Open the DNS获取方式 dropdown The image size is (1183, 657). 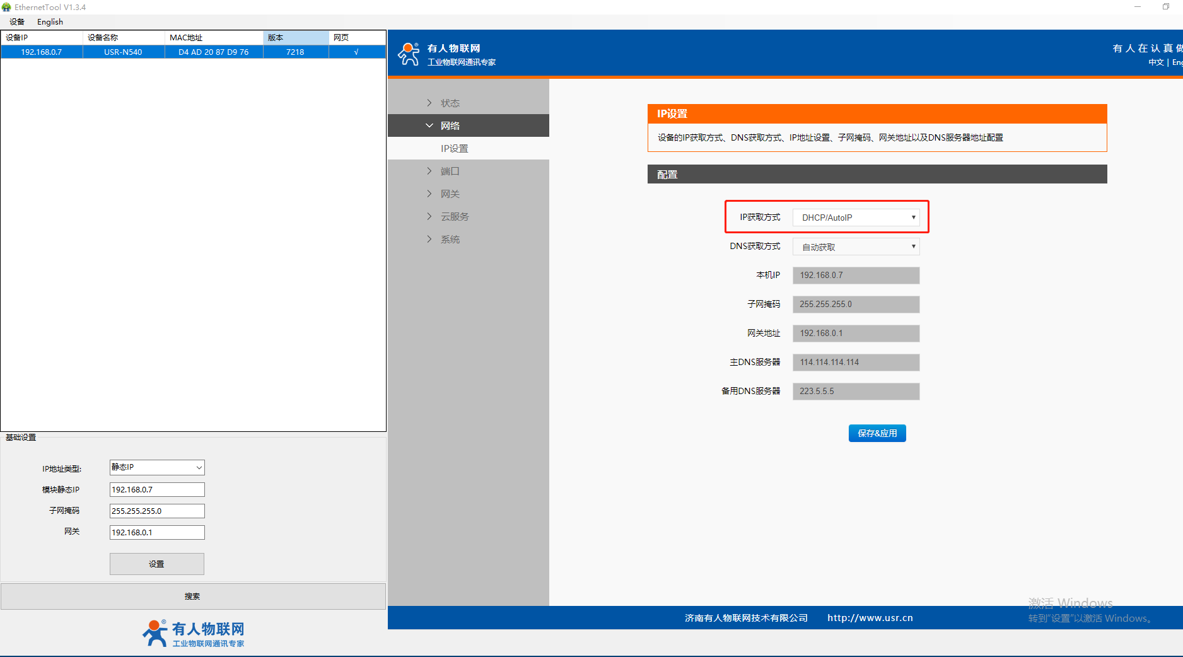pyautogui.click(x=856, y=247)
